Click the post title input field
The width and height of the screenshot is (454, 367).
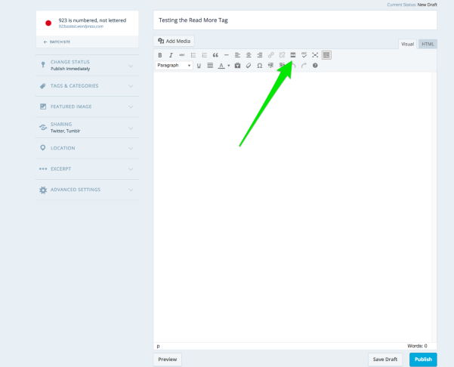tap(295, 20)
